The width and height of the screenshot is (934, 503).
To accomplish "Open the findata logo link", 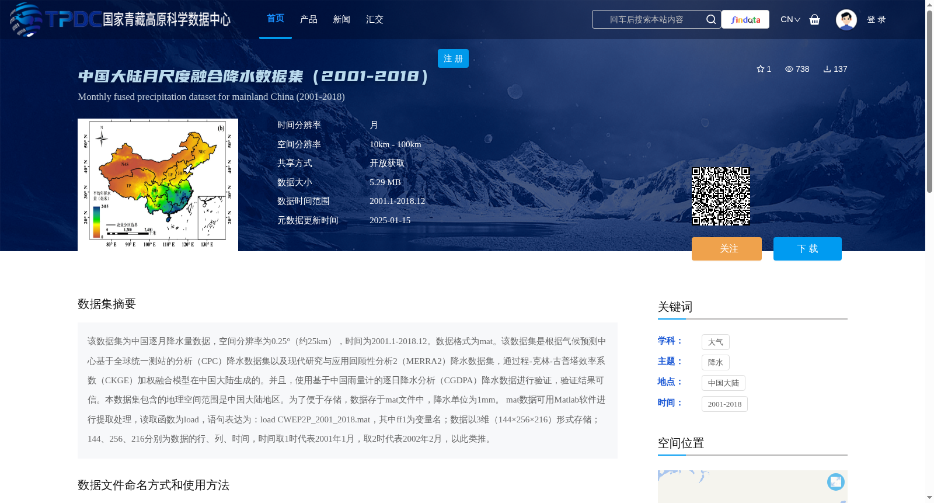I will (x=745, y=19).
